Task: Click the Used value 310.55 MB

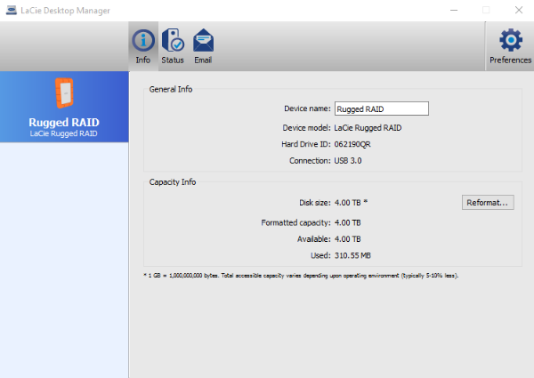Action: click(x=352, y=255)
